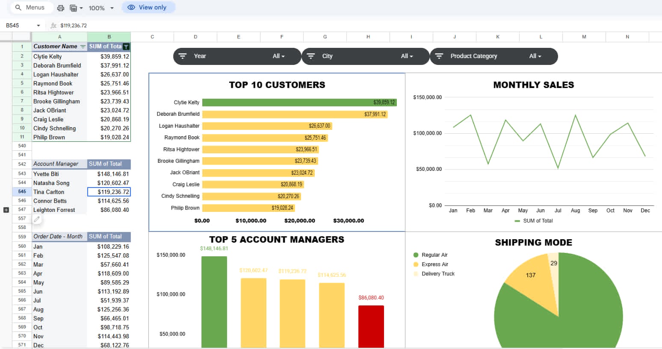Click the View only button
Screen dimensions: 662x349
(x=148, y=7)
